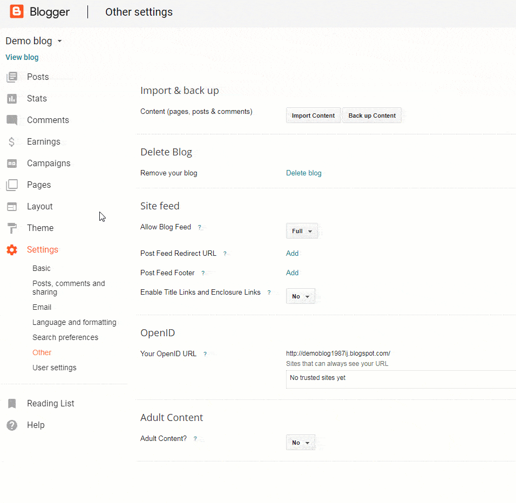Click the Theme icon in sidebar
This screenshot has height=503, width=516.
coord(12,228)
